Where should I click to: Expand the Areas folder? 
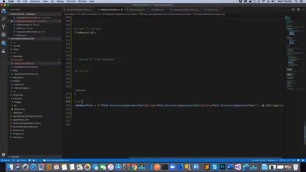pos(16,49)
